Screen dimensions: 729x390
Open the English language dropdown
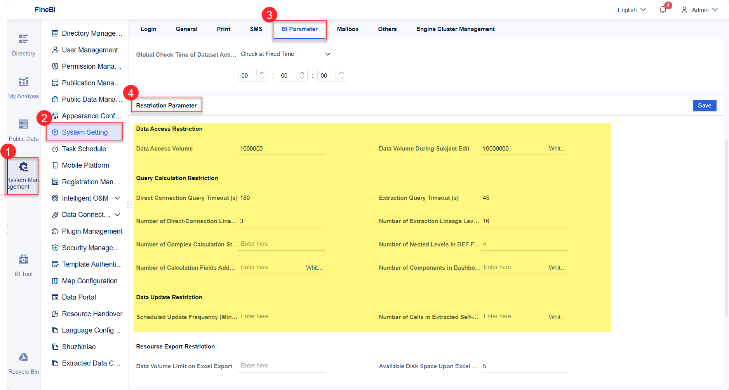point(632,10)
